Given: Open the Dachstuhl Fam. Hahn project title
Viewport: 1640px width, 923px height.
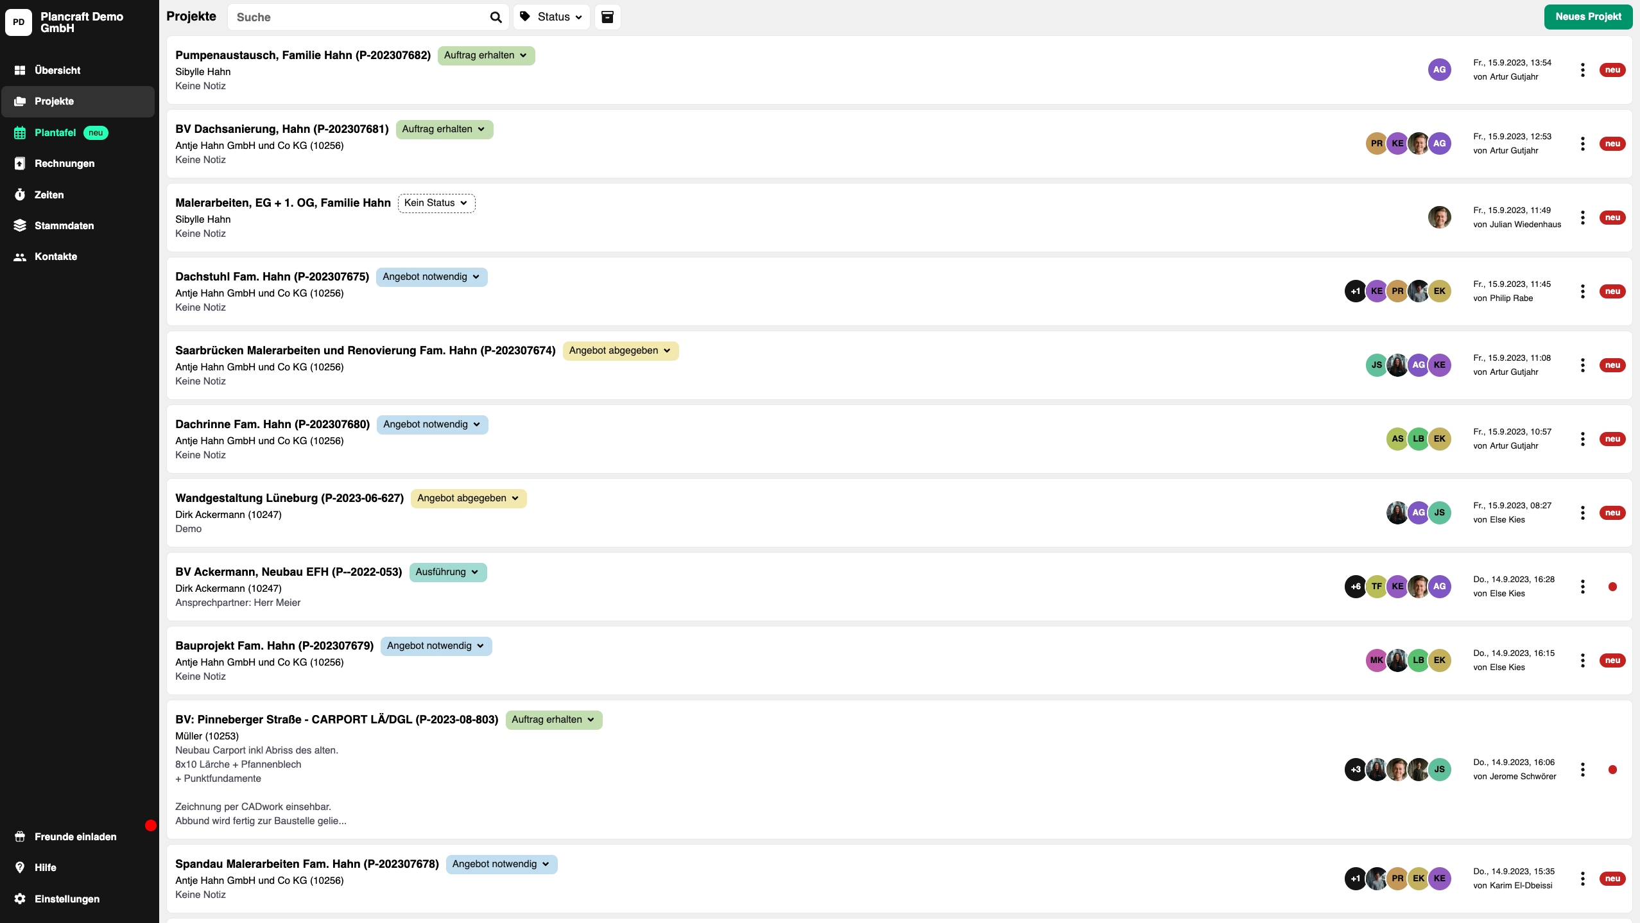Looking at the screenshot, I should (272, 277).
